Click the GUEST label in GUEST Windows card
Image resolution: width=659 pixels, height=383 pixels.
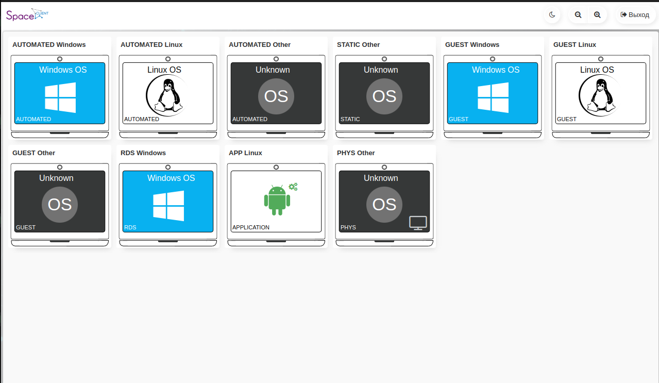pos(459,119)
